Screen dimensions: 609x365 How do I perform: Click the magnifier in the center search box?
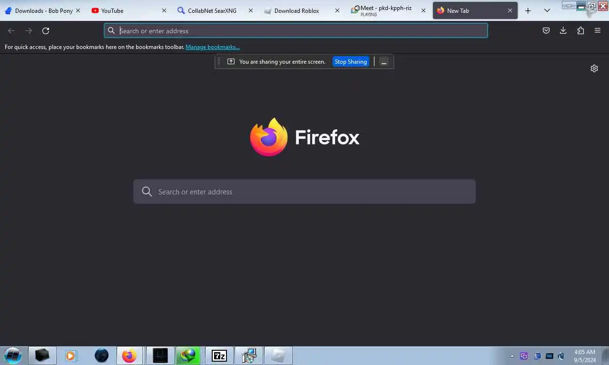coord(147,192)
